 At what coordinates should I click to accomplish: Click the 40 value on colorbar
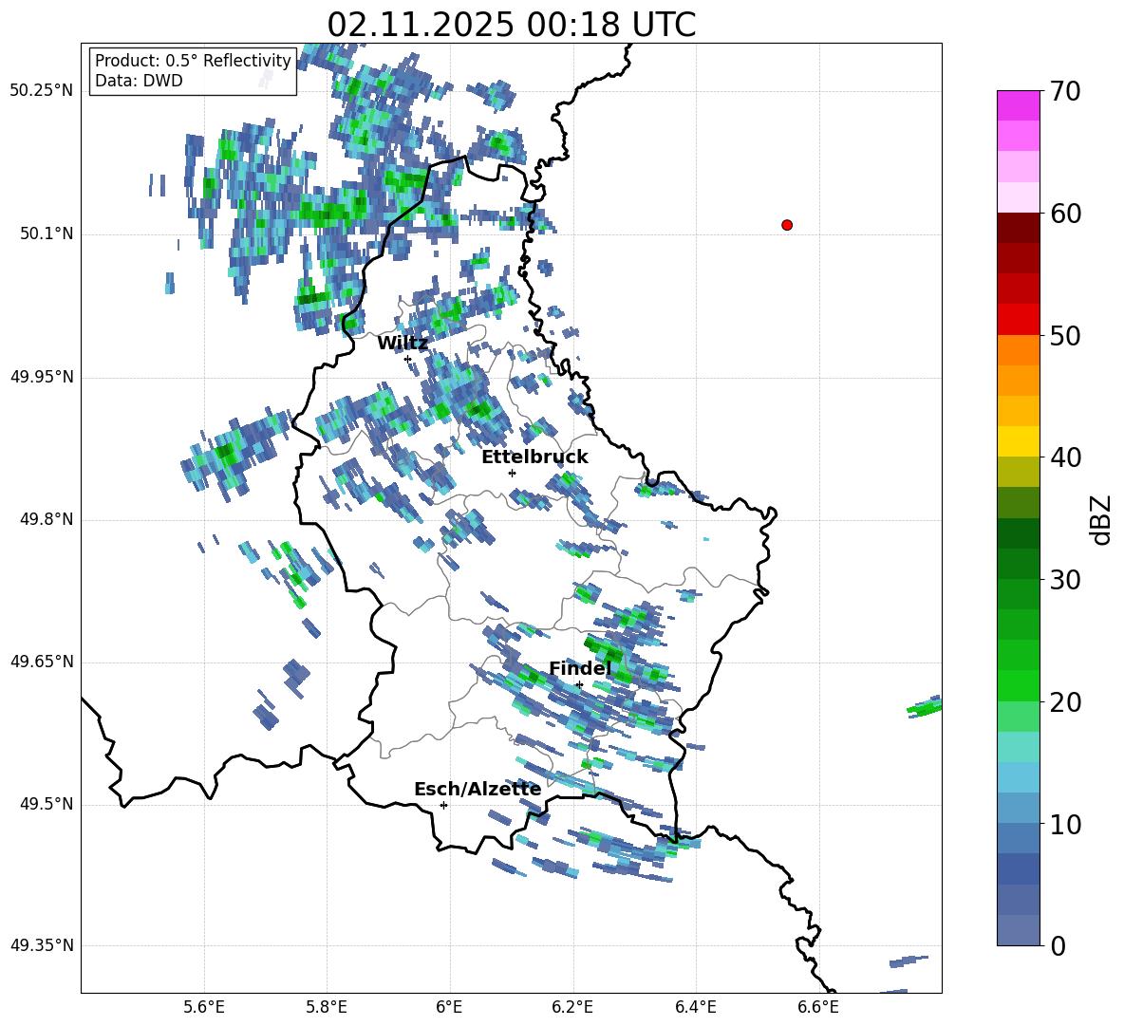tap(1066, 457)
